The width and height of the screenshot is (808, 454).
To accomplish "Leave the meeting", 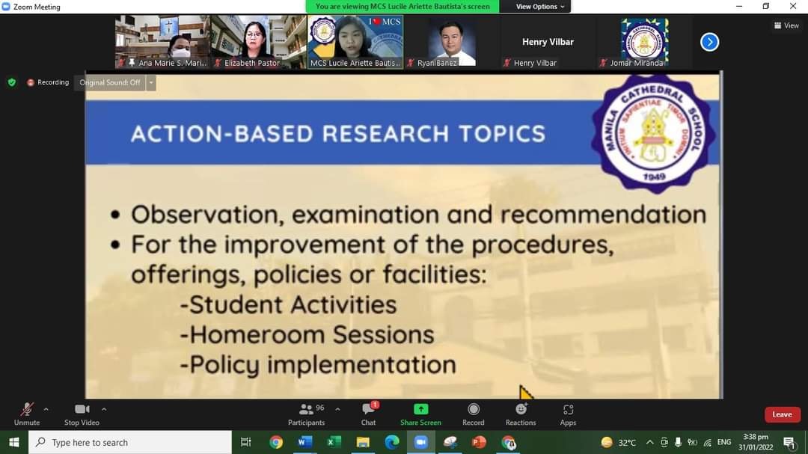I will [782, 414].
